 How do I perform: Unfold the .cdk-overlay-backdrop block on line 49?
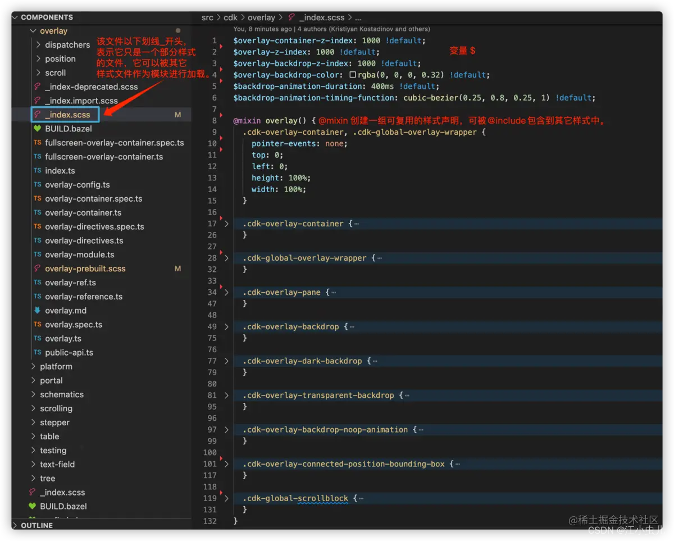[x=226, y=326]
